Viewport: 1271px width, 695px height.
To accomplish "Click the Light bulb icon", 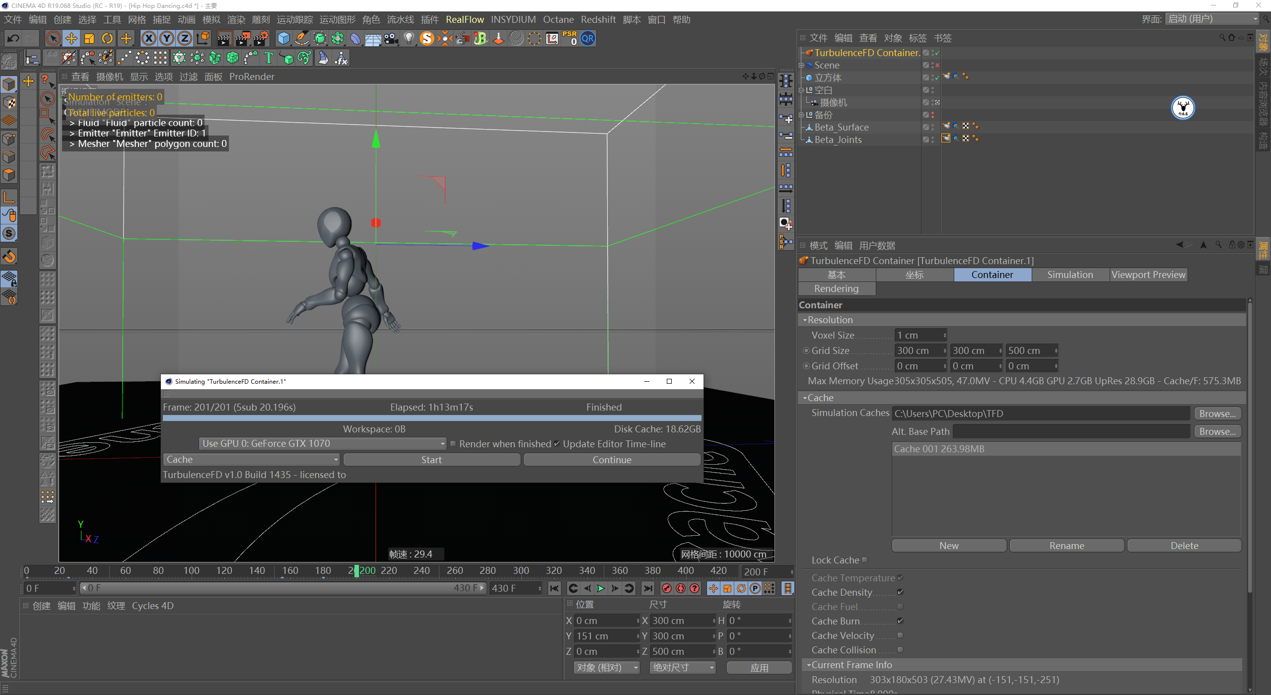I will (409, 39).
